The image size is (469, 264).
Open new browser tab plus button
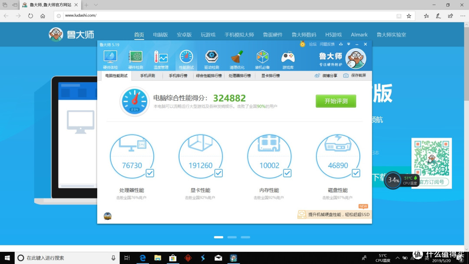(86, 5)
